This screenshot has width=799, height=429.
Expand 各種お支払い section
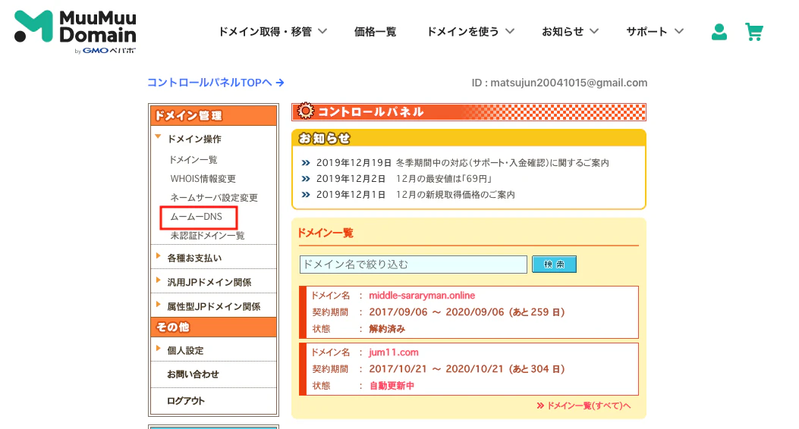(x=193, y=258)
